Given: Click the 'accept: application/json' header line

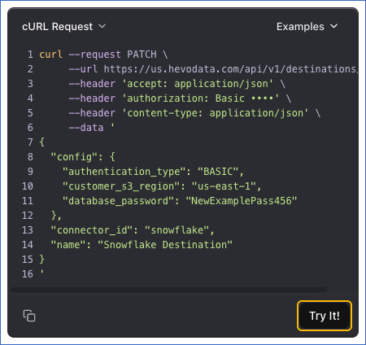Looking at the screenshot, I should [x=176, y=84].
